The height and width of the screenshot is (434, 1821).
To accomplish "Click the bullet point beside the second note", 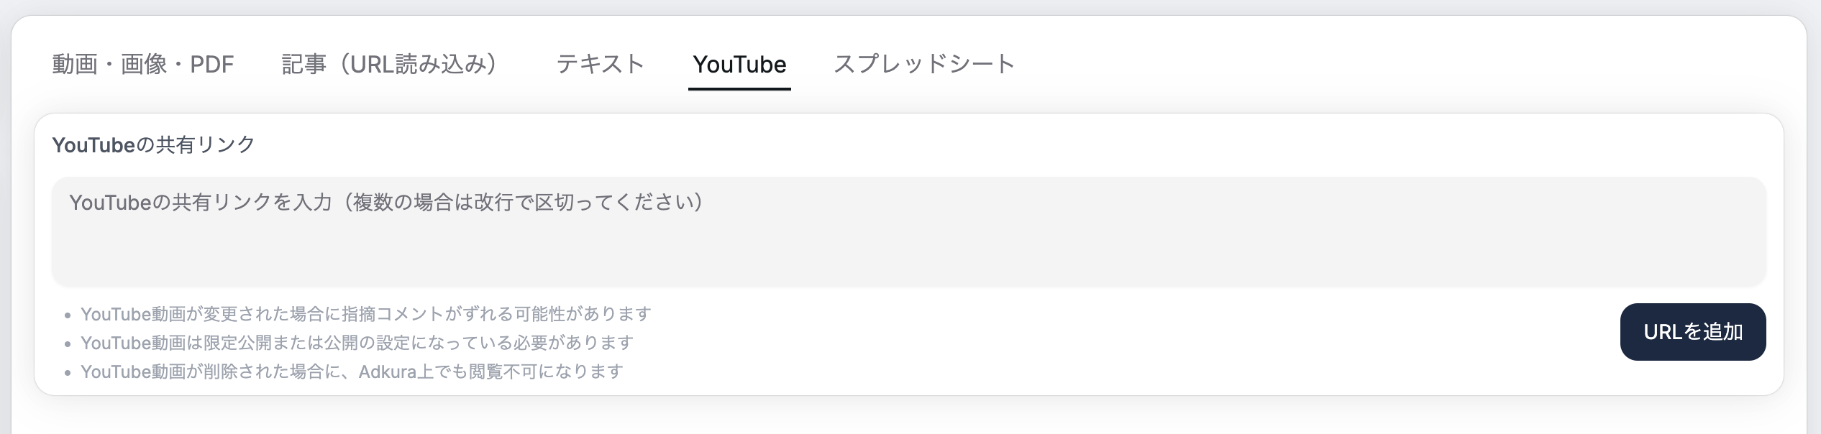I will [x=66, y=343].
